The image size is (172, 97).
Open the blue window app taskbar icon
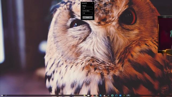coord(120,96)
